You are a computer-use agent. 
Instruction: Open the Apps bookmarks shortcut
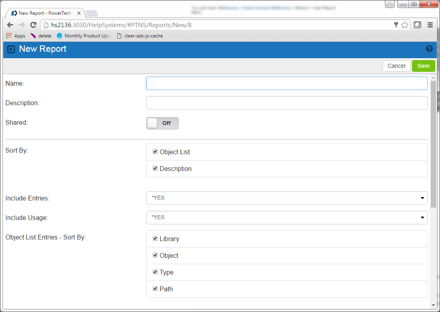pyautogui.click(x=16, y=36)
